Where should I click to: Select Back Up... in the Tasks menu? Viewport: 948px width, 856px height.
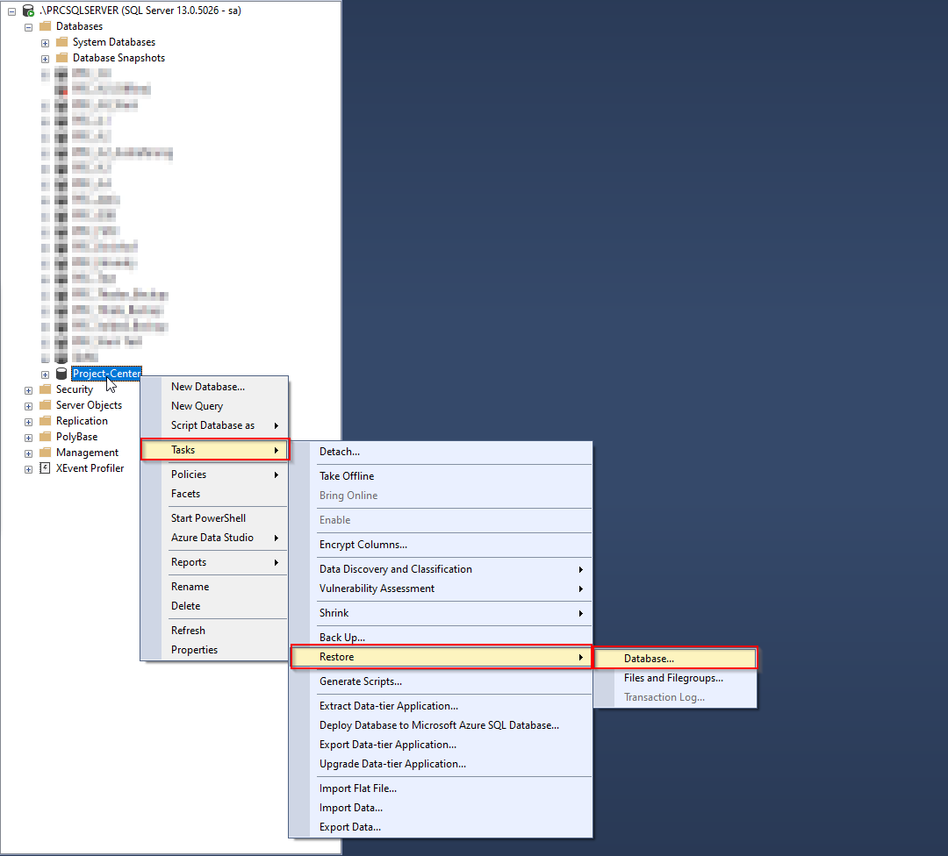click(342, 638)
